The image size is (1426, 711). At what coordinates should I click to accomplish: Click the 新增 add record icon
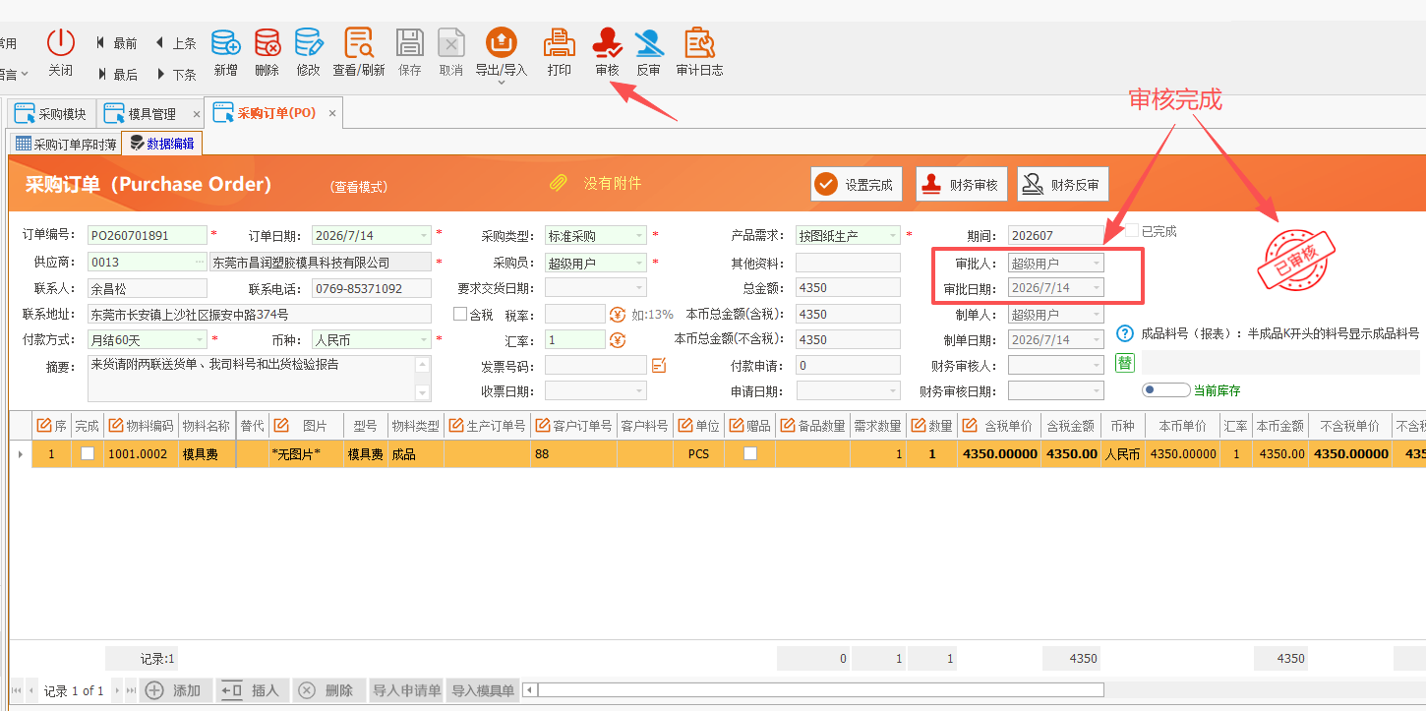tap(225, 42)
